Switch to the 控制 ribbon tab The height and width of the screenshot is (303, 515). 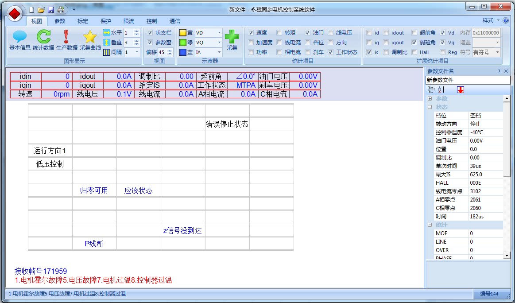point(152,21)
